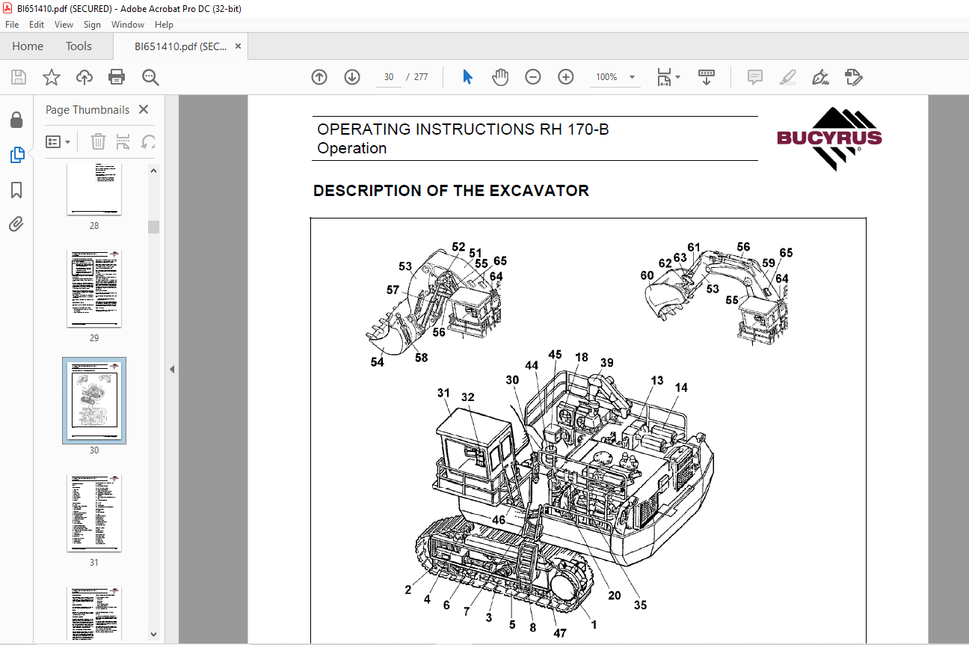969x645 pixels.
Task: Open the Sign menu
Action: pyautogui.click(x=92, y=25)
